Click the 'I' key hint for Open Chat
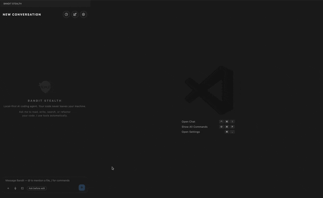 point(232,122)
